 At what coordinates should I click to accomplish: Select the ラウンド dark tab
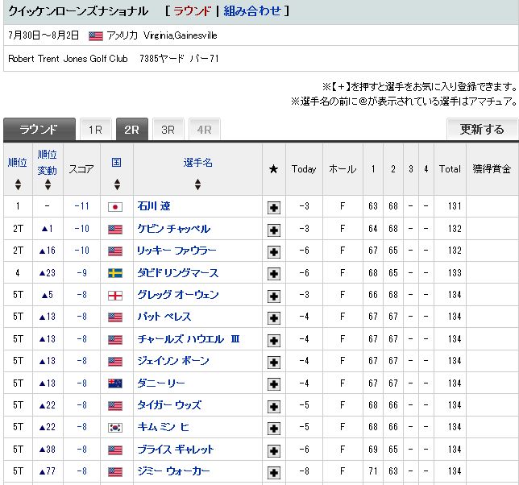tap(39, 130)
